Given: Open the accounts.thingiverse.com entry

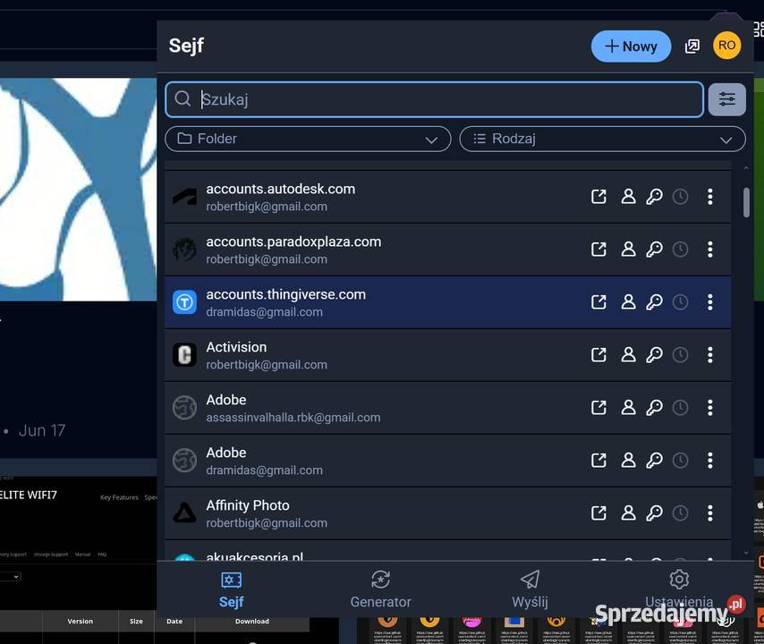Looking at the screenshot, I should 448,302.
